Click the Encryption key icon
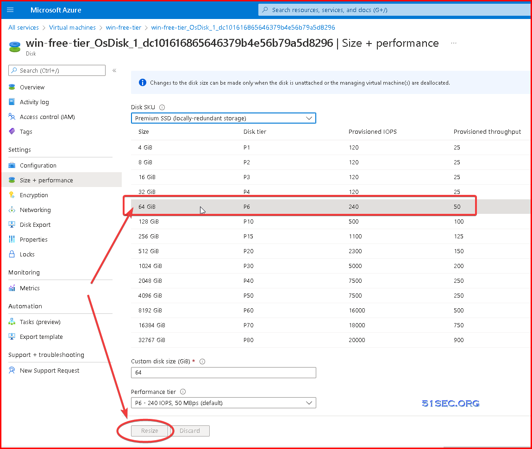 tap(12, 195)
